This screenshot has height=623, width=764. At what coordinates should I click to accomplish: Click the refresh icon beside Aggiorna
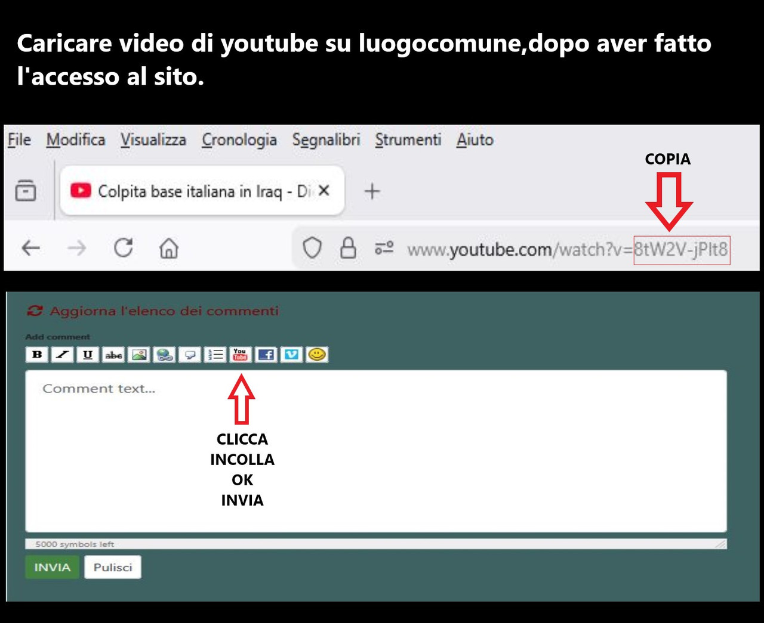[x=35, y=311]
